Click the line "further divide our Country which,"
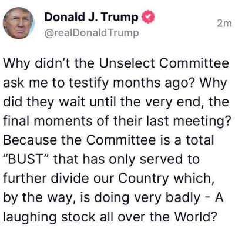The width and height of the screenshot is (235, 235). [109, 179]
